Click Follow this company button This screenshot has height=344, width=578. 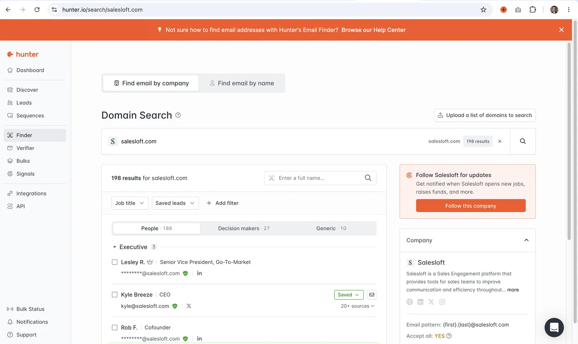tap(471, 206)
